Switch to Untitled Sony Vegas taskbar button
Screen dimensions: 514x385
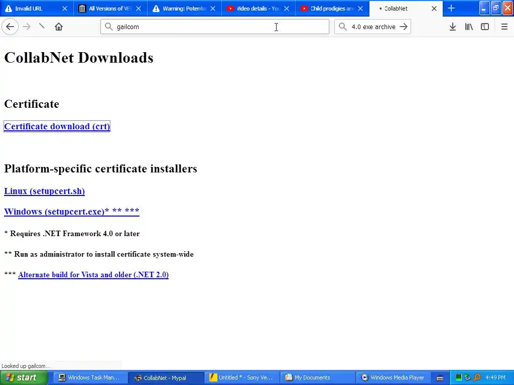coord(241,377)
